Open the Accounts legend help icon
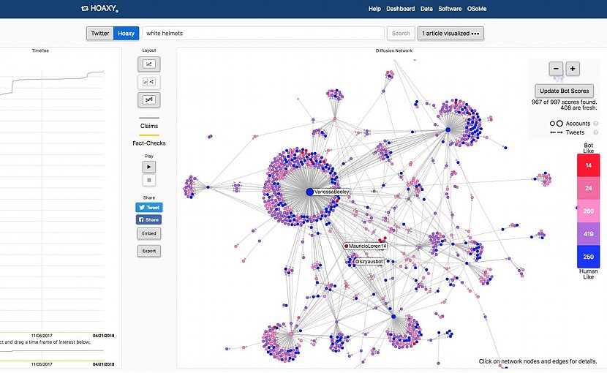Screen dimensions: 607x373 (596, 124)
